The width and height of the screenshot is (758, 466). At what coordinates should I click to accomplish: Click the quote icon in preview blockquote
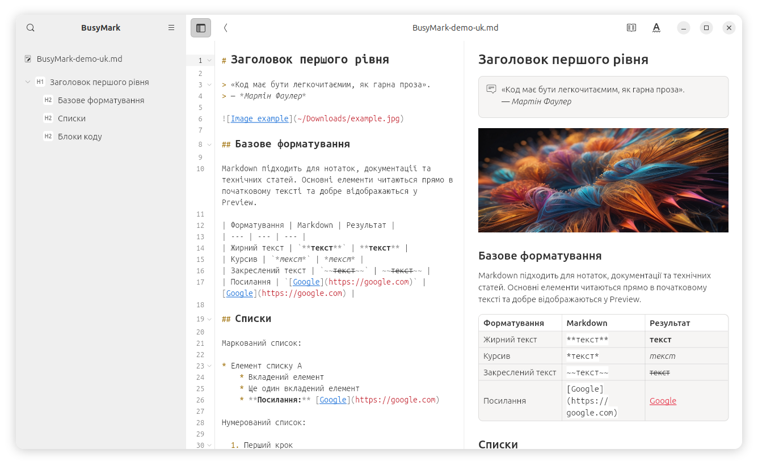491,89
